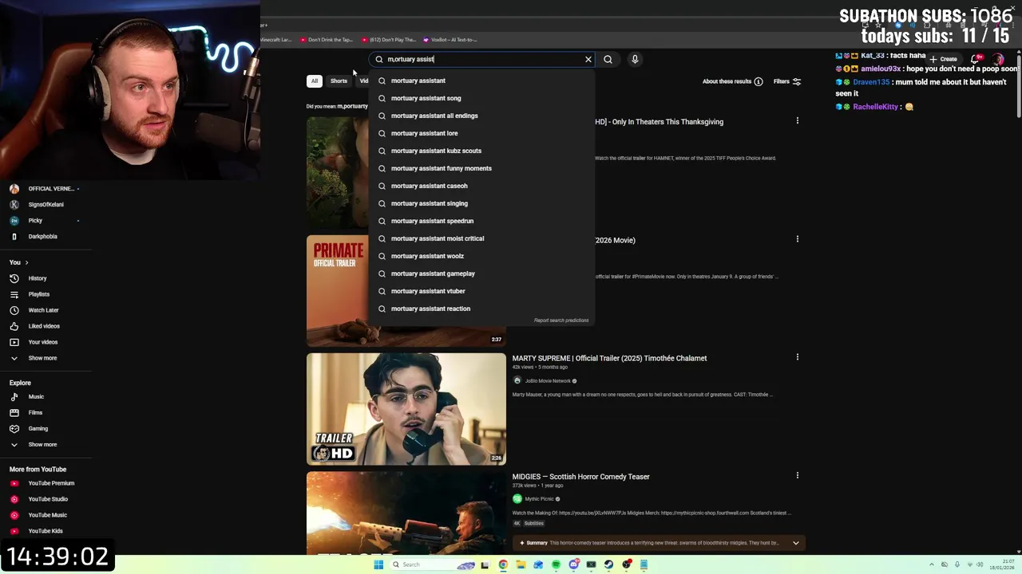
Task: Open Watch Later in the sidebar
Action: [x=43, y=310]
